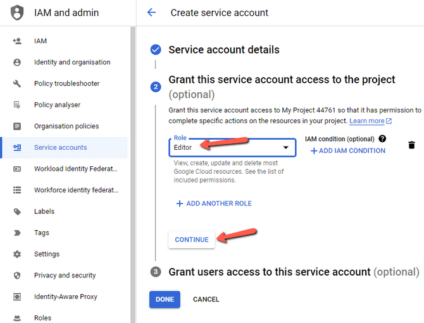Click the Privacy and security shield icon
Image resolution: width=424 pixels, height=323 pixels.
pyautogui.click(x=17, y=276)
